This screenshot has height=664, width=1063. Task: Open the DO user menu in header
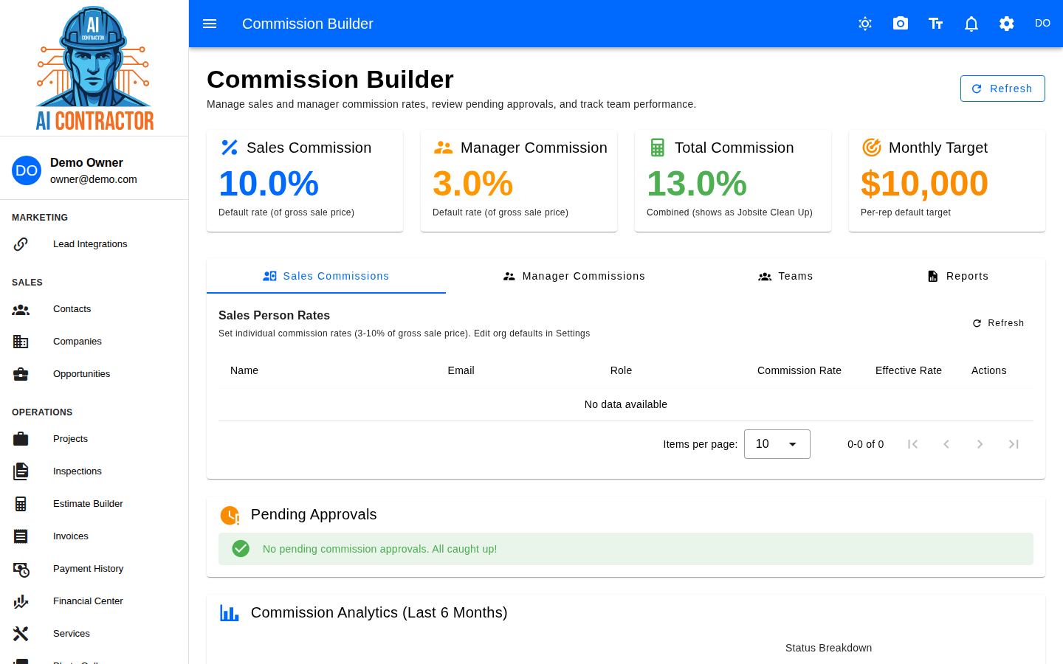1042,24
